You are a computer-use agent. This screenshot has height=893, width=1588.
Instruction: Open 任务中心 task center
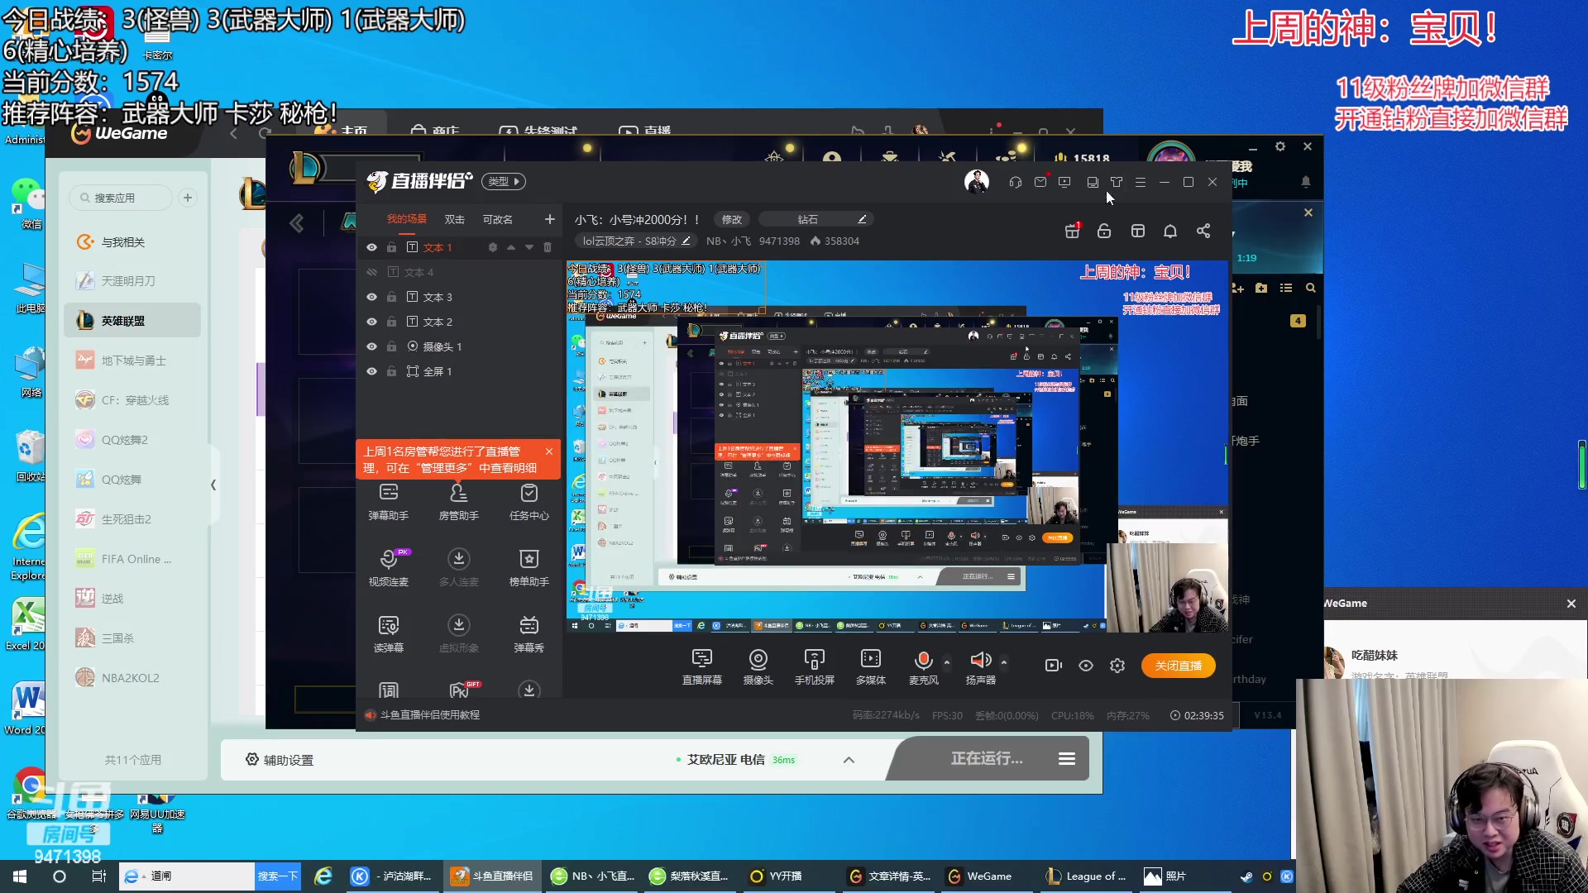point(529,501)
